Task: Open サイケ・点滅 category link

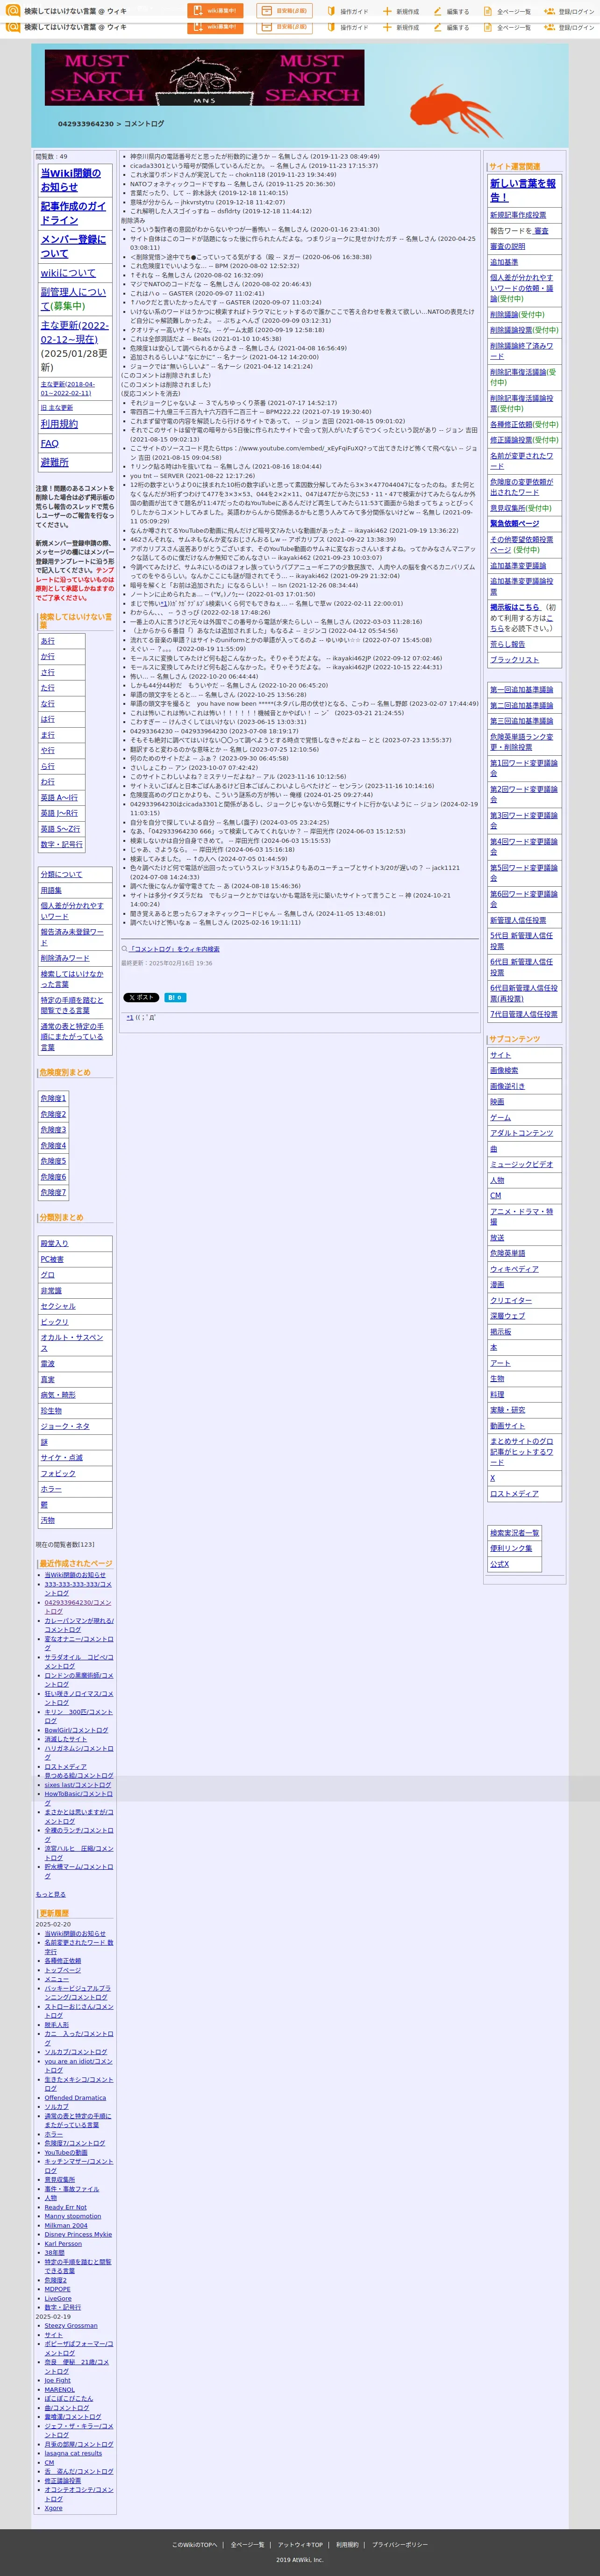Action: (62, 1458)
